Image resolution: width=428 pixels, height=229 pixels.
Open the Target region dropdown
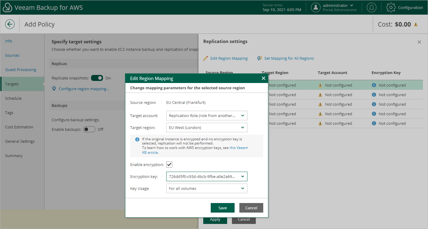[207, 127]
